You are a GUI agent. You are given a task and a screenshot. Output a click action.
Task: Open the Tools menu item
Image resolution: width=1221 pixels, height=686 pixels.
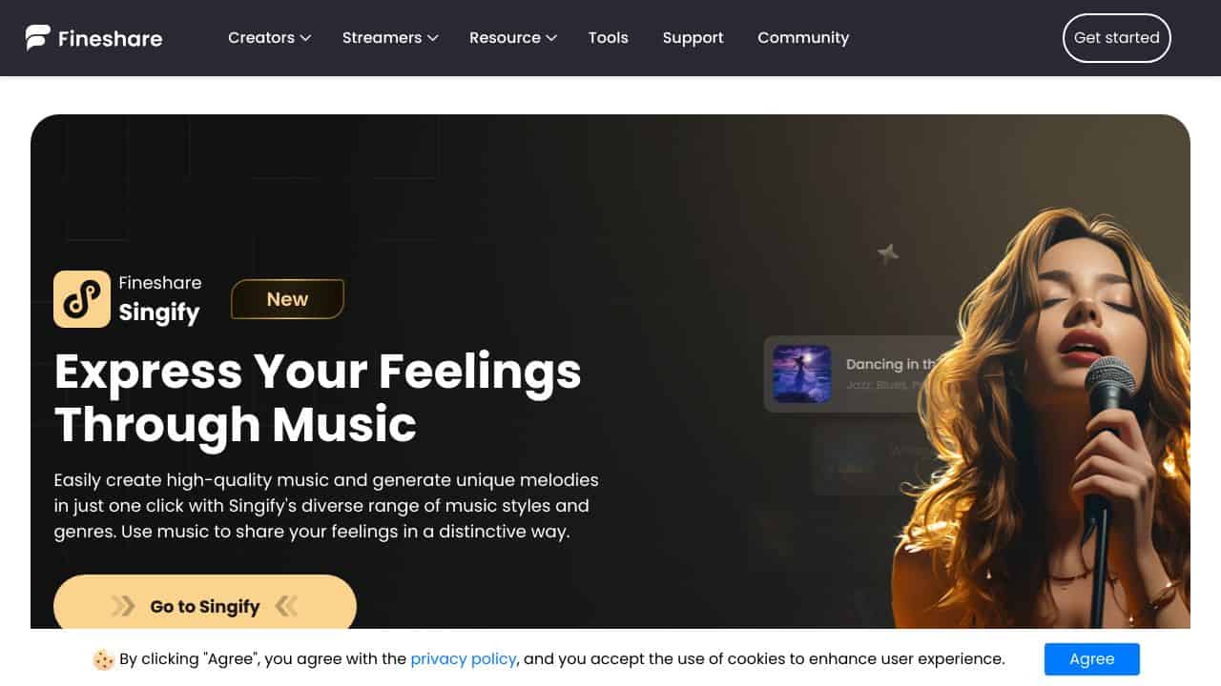[x=609, y=38]
